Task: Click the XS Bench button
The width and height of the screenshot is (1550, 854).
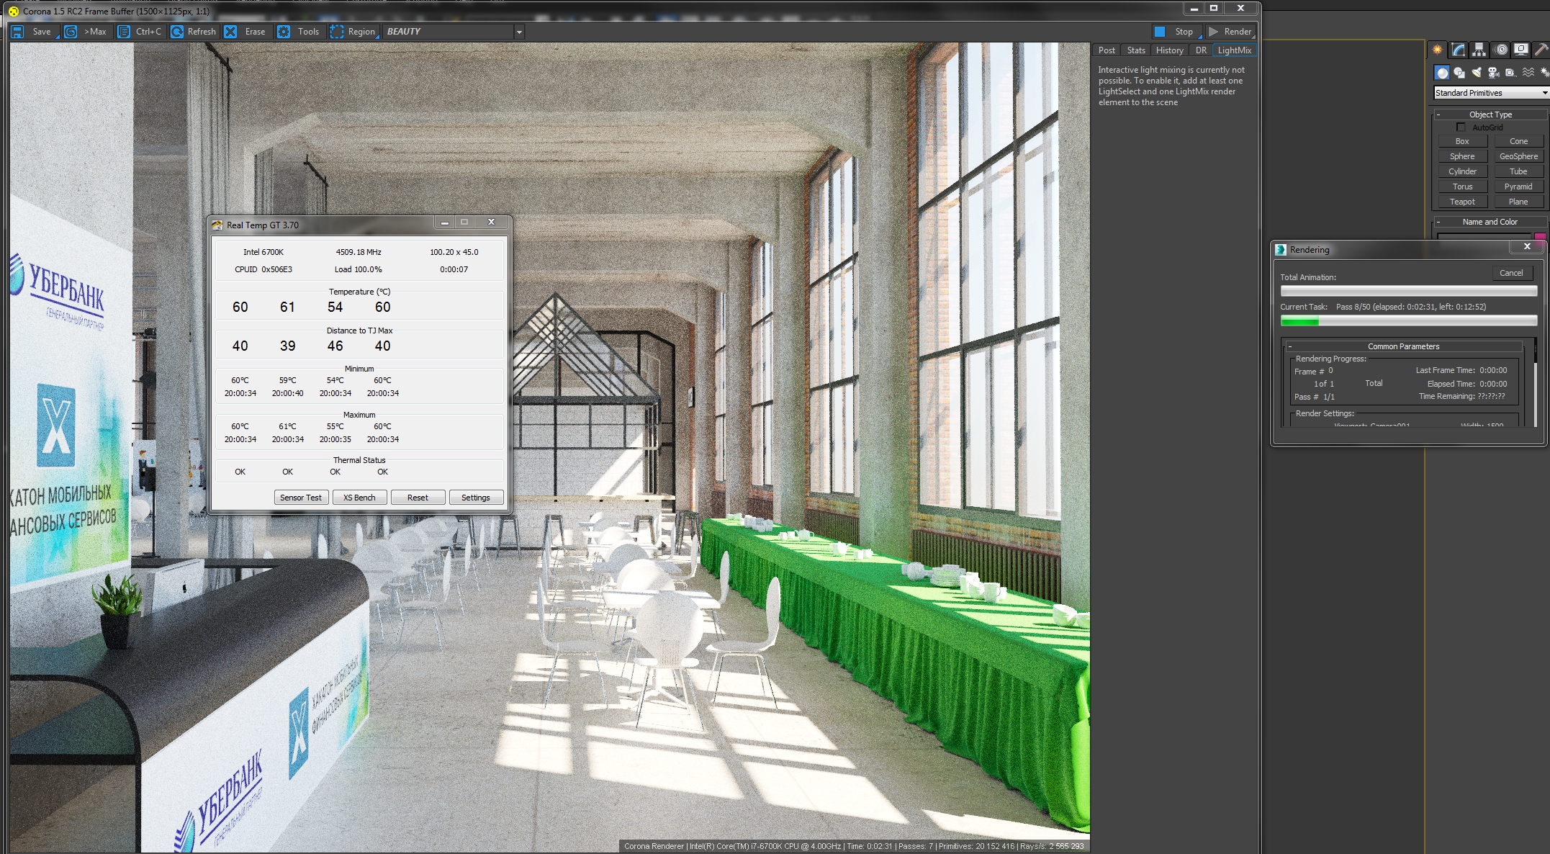Action: point(359,498)
